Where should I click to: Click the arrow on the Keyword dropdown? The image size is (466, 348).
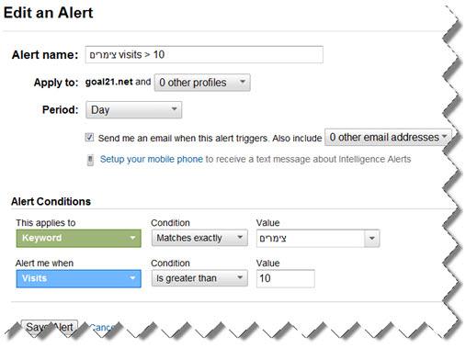click(132, 238)
